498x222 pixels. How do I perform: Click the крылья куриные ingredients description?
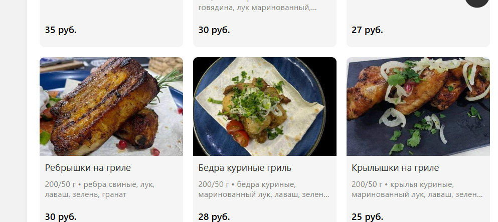coord(417,189)
